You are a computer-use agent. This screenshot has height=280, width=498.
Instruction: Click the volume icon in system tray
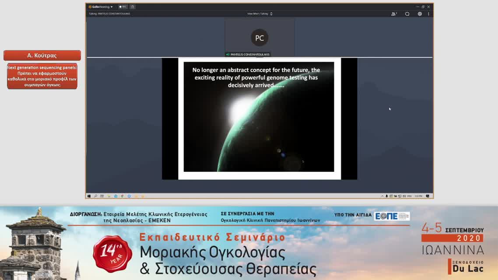point(404,196)
